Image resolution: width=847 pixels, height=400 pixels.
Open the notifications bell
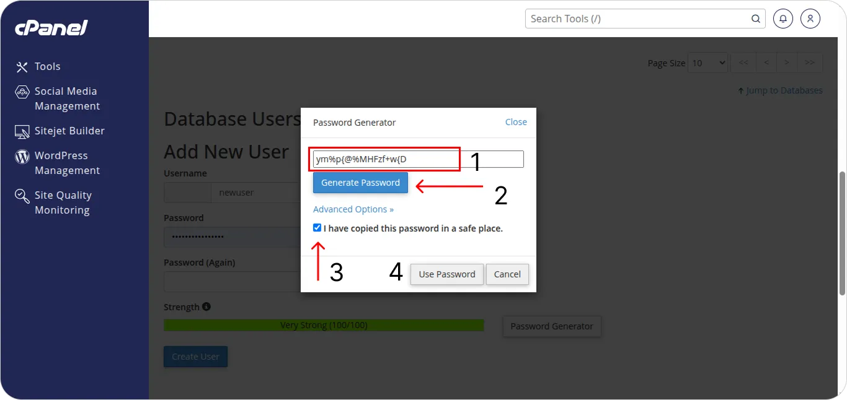pos(783,19)
